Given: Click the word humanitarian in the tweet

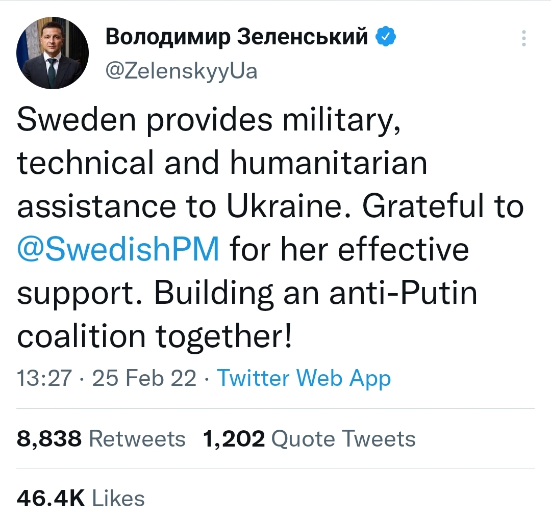Looking at the screenshot, I should coord(329,163).
